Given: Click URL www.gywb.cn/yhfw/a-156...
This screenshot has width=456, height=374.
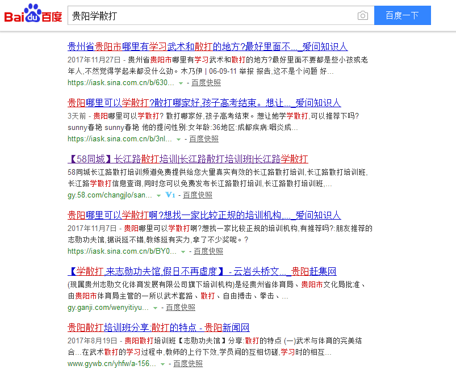Looking at the screenshot, I should 112,364.
